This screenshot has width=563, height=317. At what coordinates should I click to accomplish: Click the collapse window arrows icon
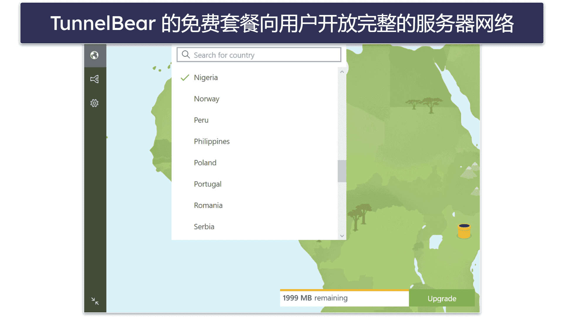95,301
